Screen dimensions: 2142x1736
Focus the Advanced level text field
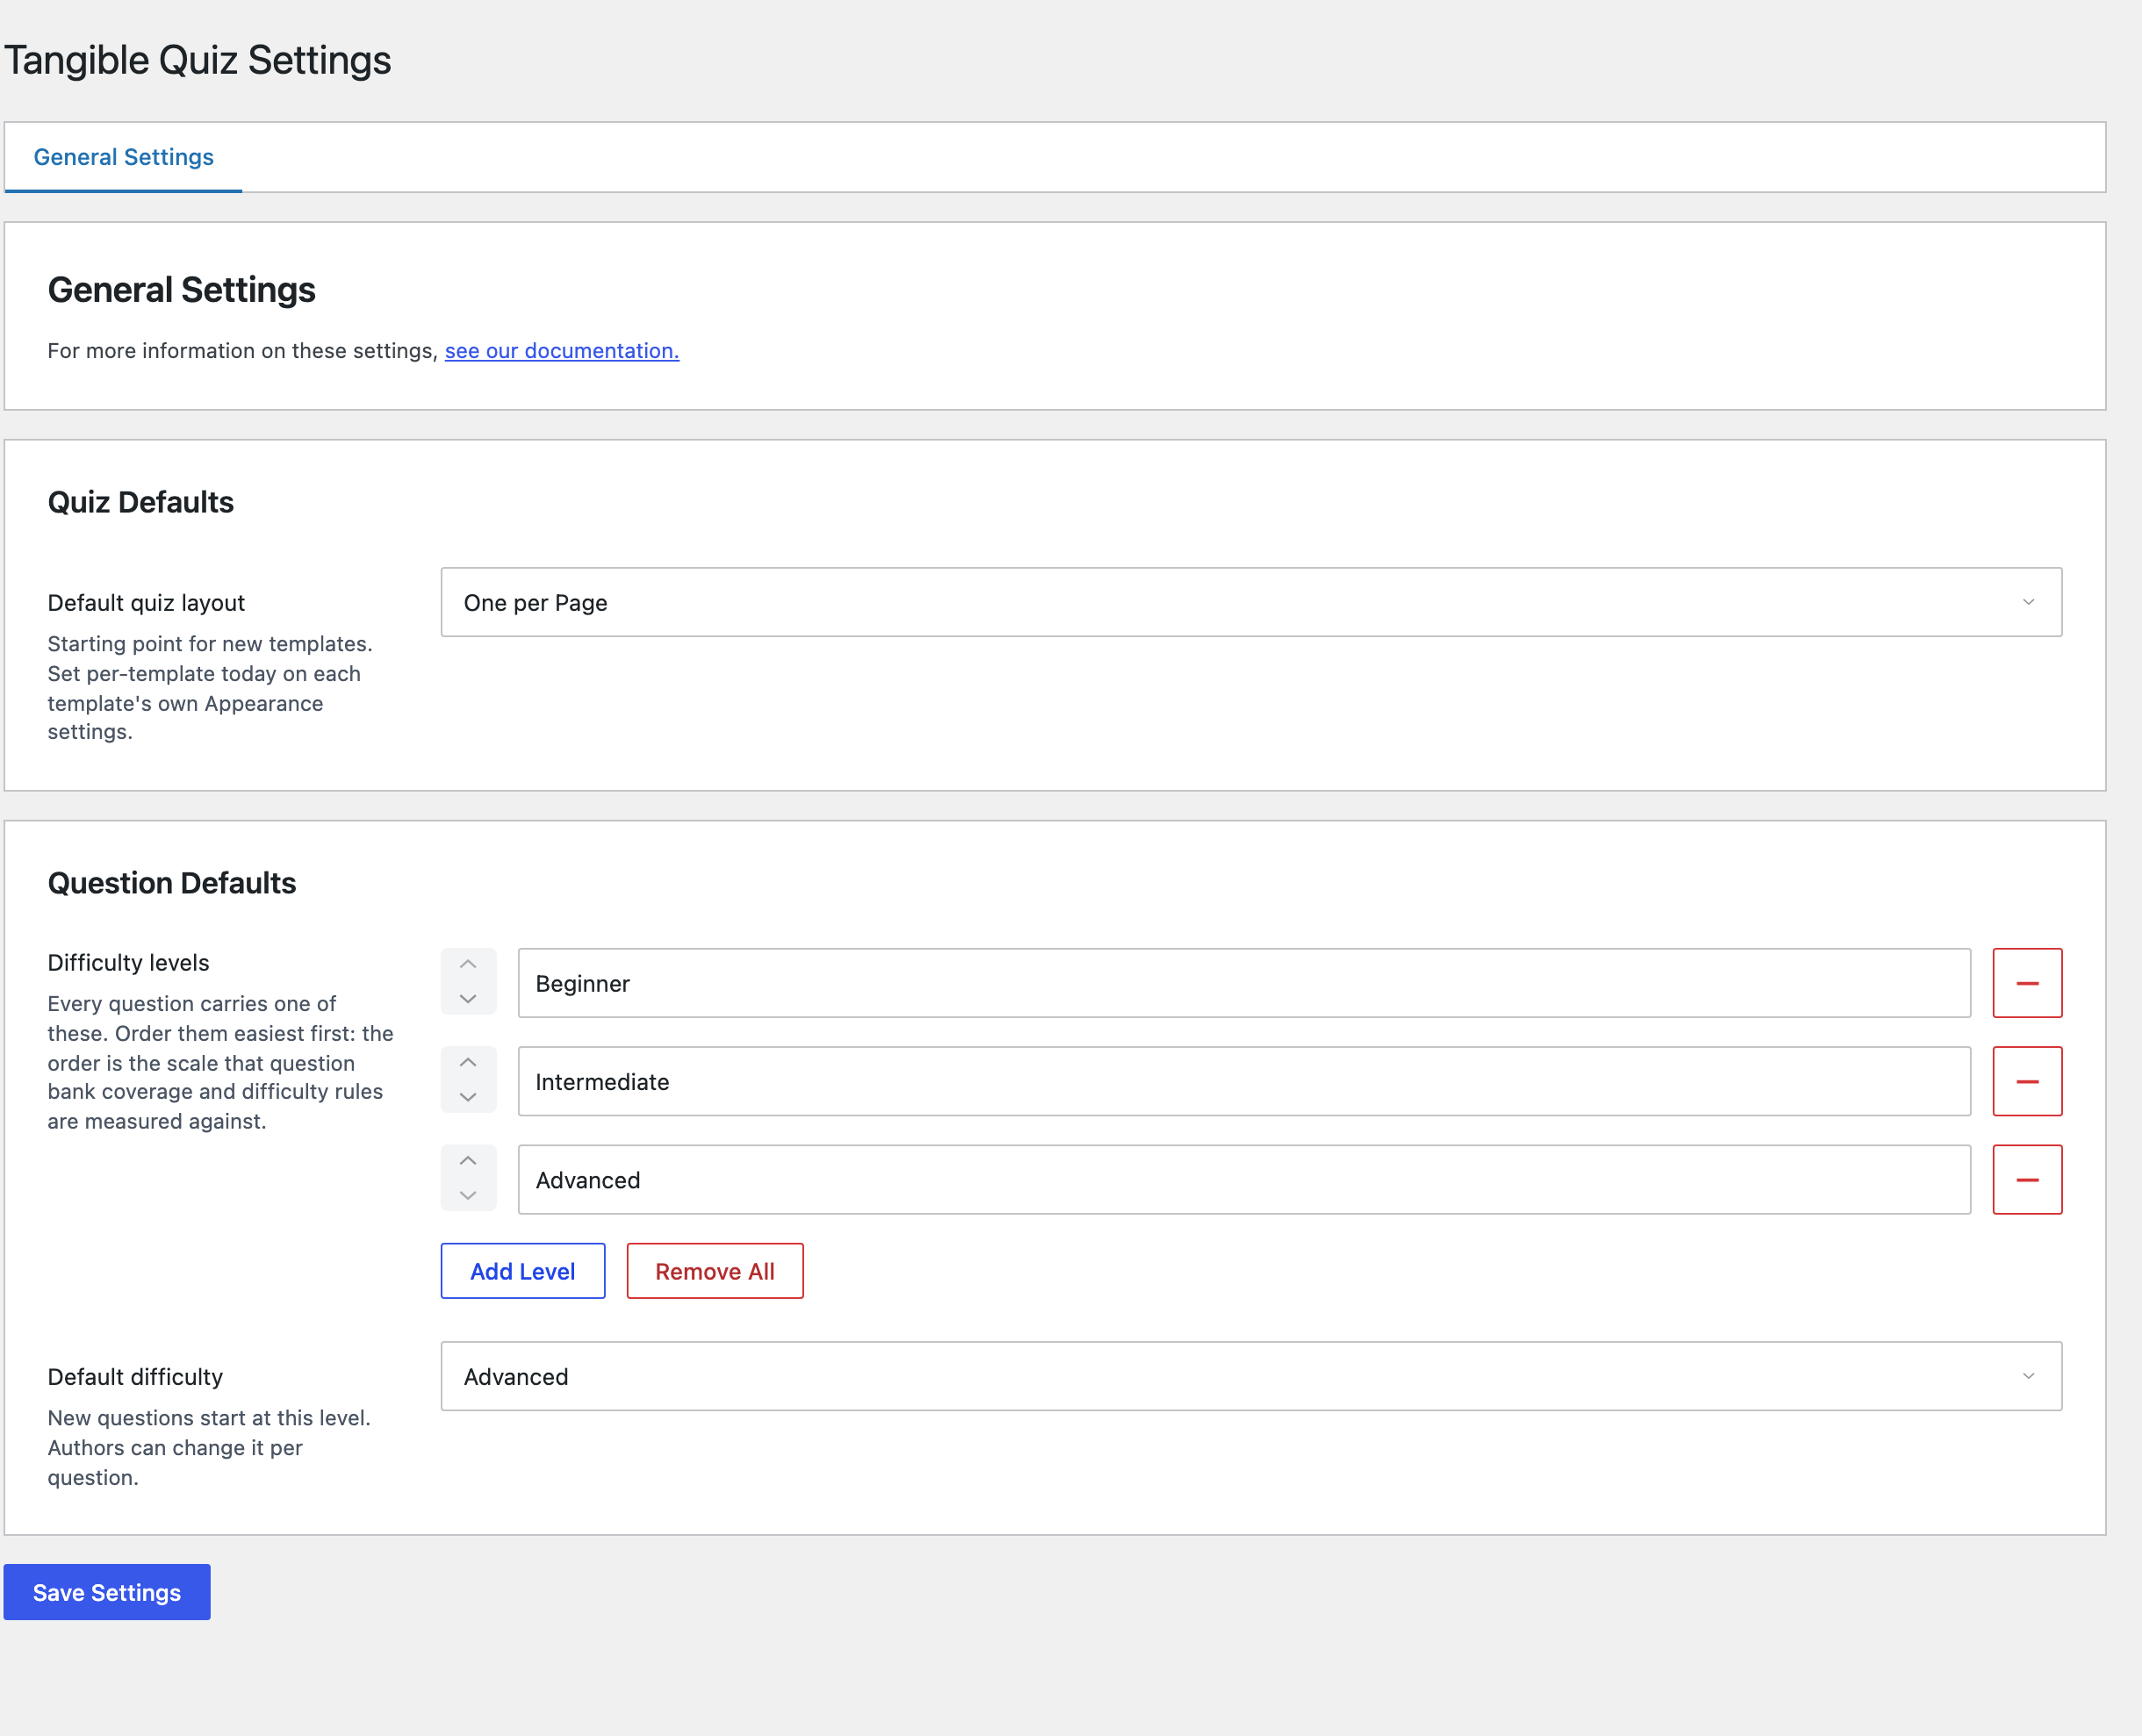[1244, 1180]
